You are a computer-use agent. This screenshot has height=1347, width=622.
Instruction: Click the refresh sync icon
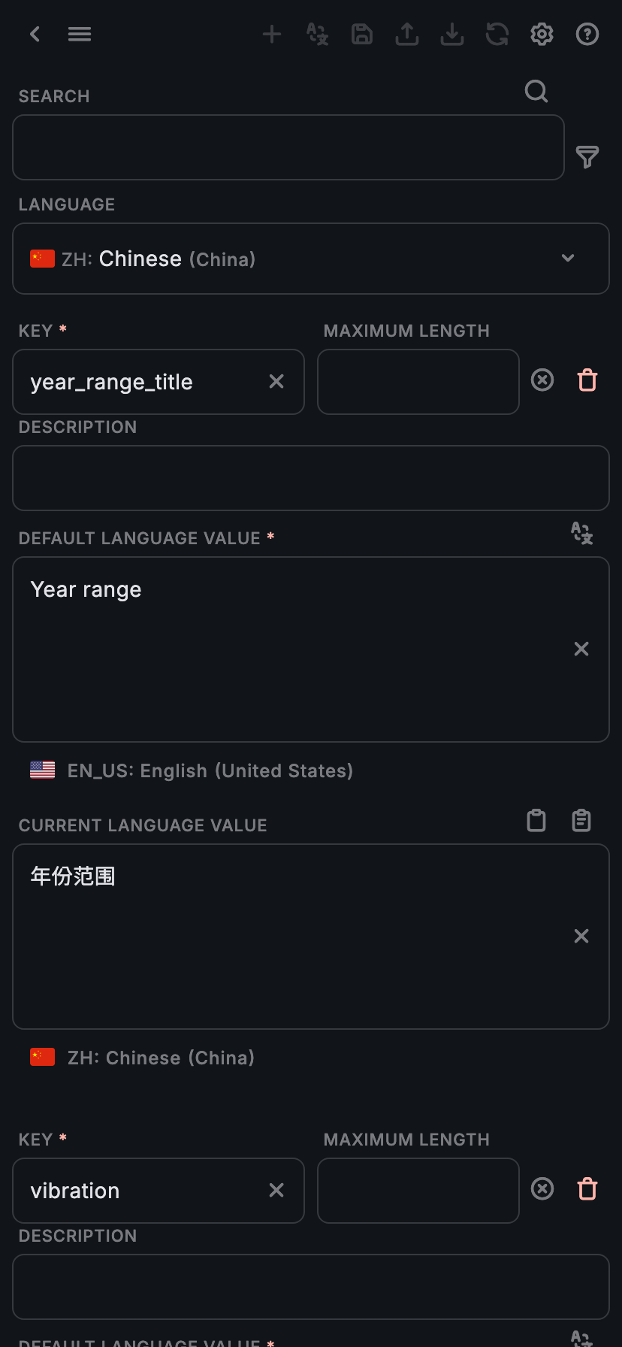click(x=497, y=34)
